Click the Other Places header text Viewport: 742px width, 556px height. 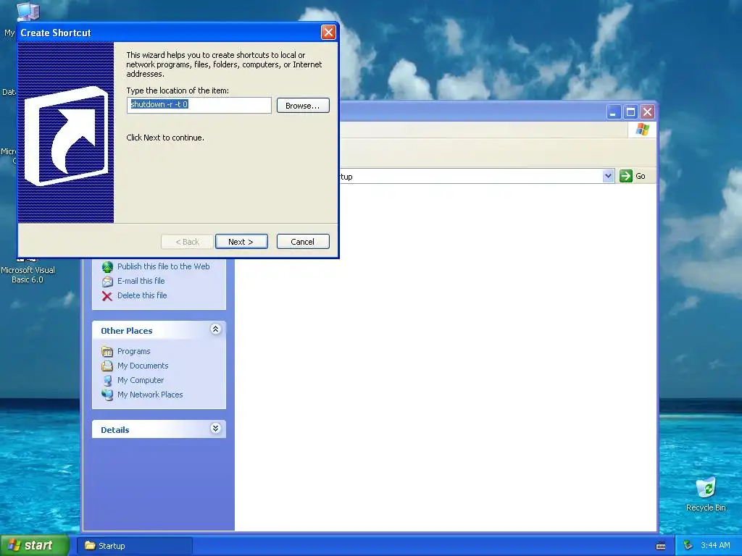126,331
